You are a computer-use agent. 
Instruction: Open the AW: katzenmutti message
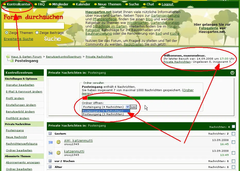coord(78,140)
